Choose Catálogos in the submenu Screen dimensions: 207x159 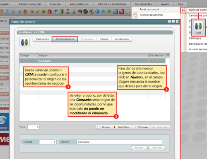[195, 38]
